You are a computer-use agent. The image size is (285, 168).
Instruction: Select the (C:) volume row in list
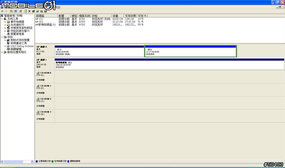pos(91,19)
